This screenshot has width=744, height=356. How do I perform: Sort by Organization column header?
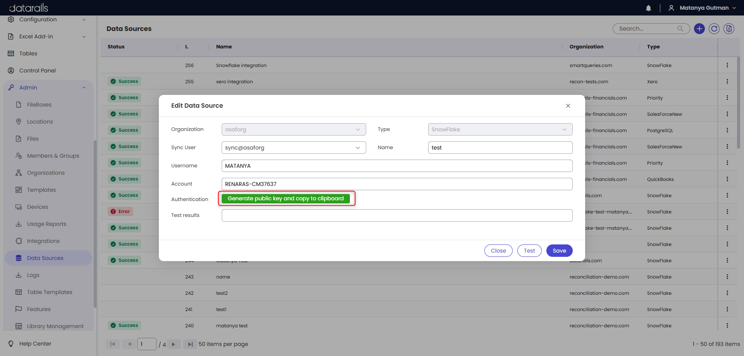pyautogui.click(x=586, y=46)
